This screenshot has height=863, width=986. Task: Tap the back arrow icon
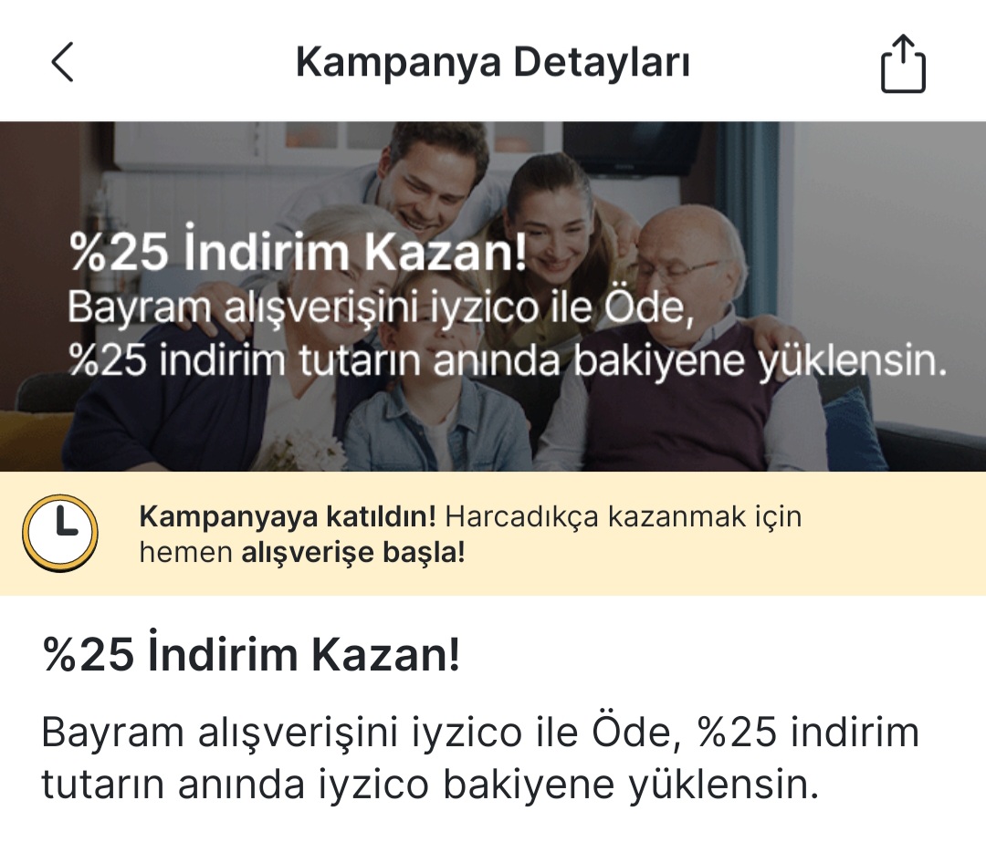click(62, 62)
